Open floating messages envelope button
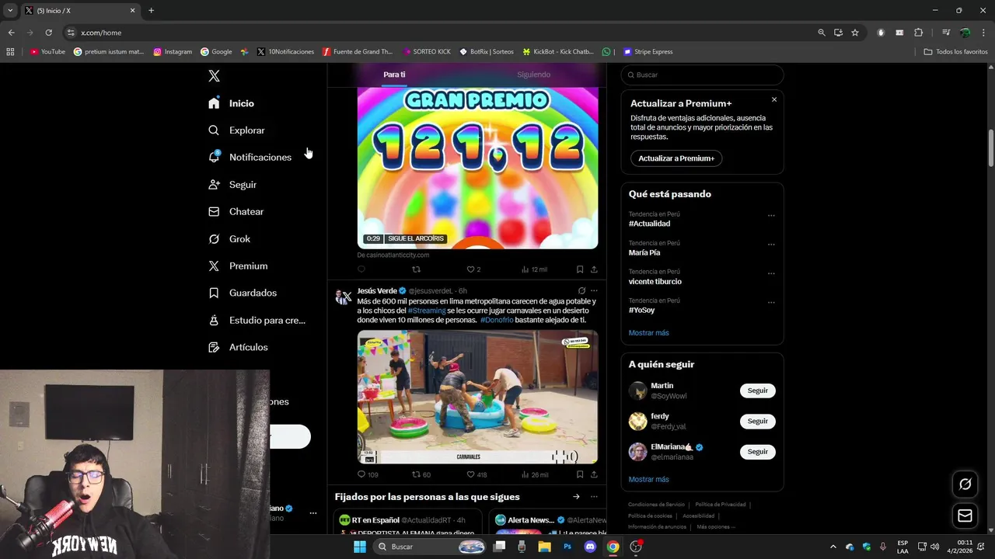Viewport: 995px width, 559px height. (x=965, y=516)
